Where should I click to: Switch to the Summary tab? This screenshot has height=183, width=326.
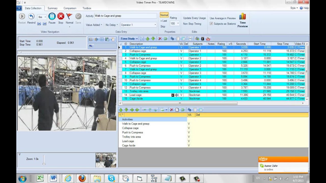(x=52, y=8)
